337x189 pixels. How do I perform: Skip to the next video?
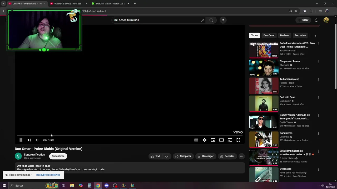click(x=29, y=140)
